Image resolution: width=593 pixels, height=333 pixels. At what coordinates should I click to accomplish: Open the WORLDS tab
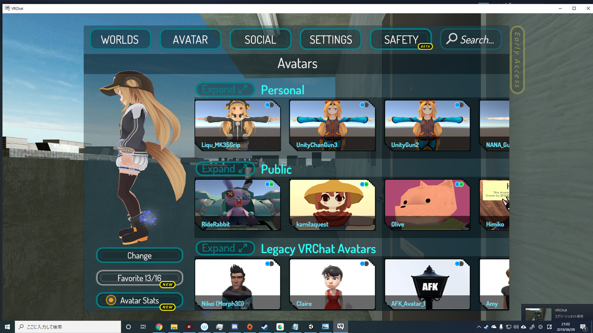(x=120, y=39)
